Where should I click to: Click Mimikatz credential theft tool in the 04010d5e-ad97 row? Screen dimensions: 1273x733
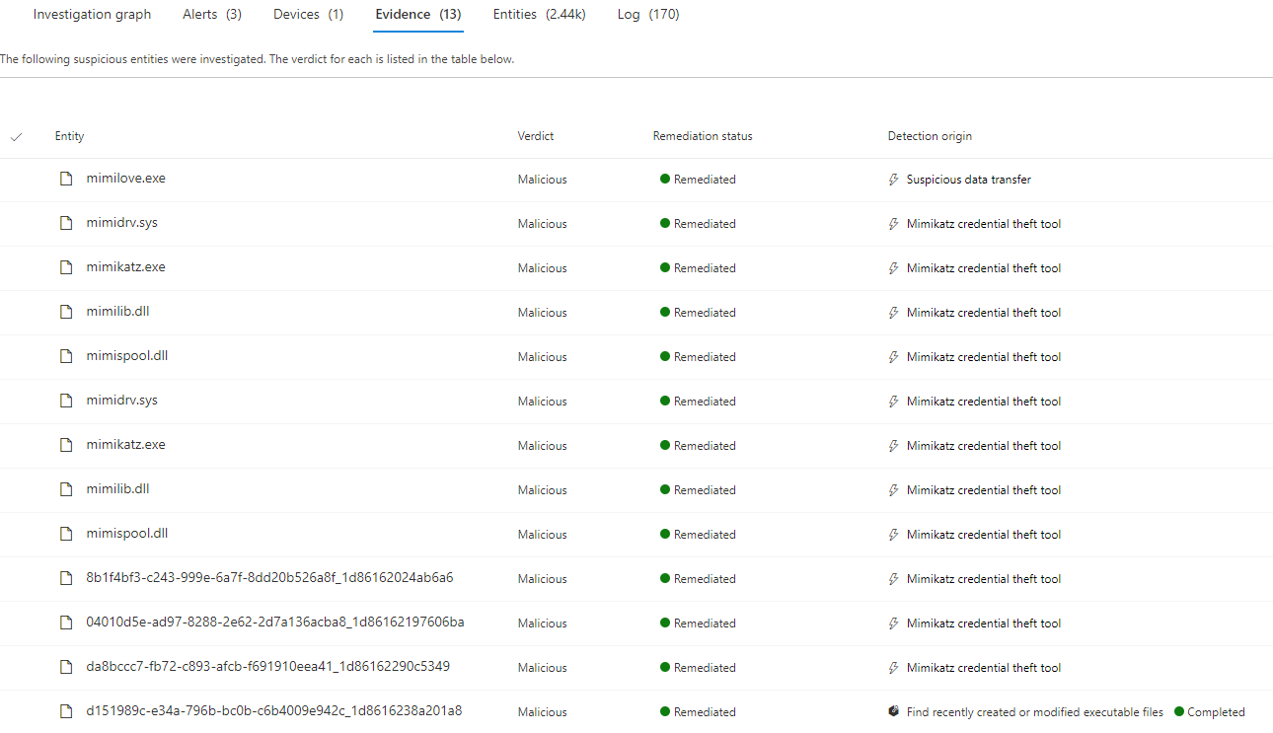click(984, 623)
